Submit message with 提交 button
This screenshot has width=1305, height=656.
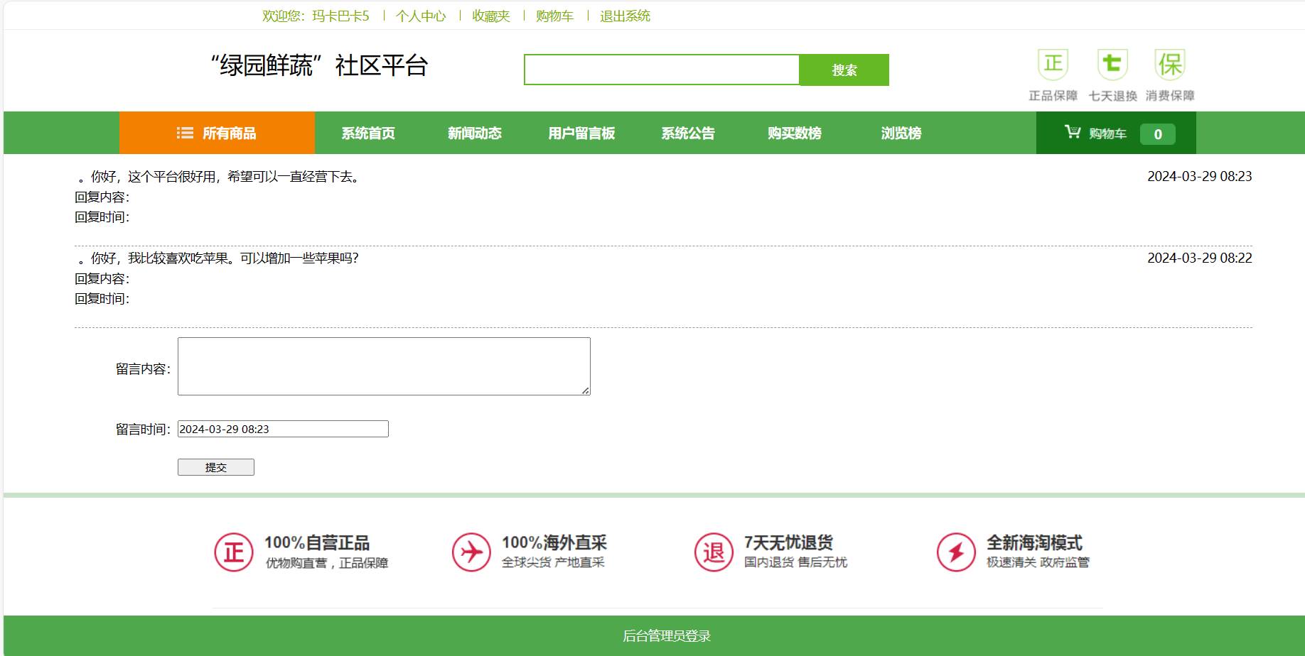pyautogui.click(x=215, y=467)
